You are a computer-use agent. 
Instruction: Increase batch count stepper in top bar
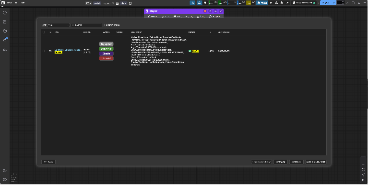343,2
